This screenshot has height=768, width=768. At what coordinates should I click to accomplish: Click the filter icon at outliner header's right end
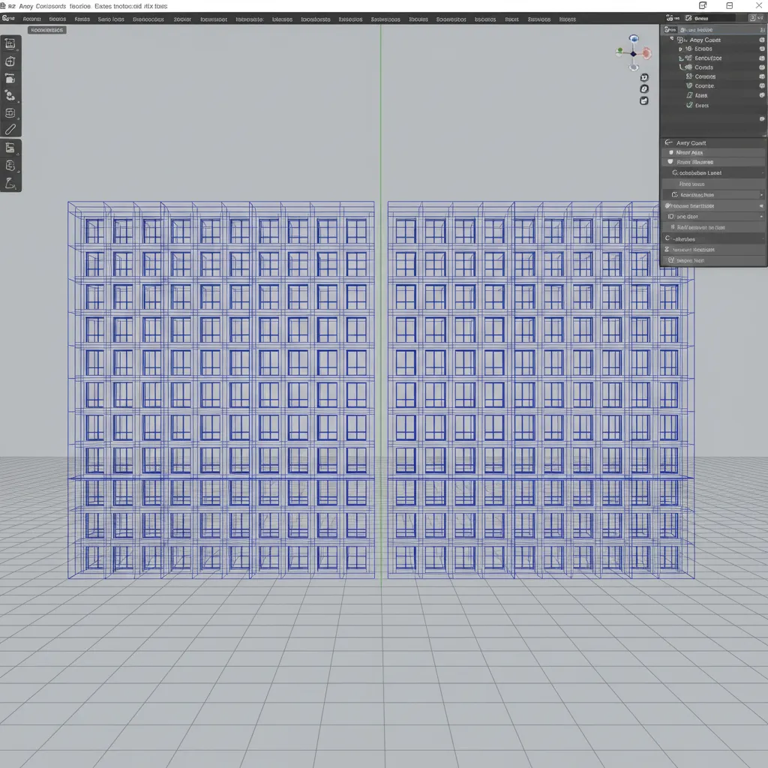763,30
